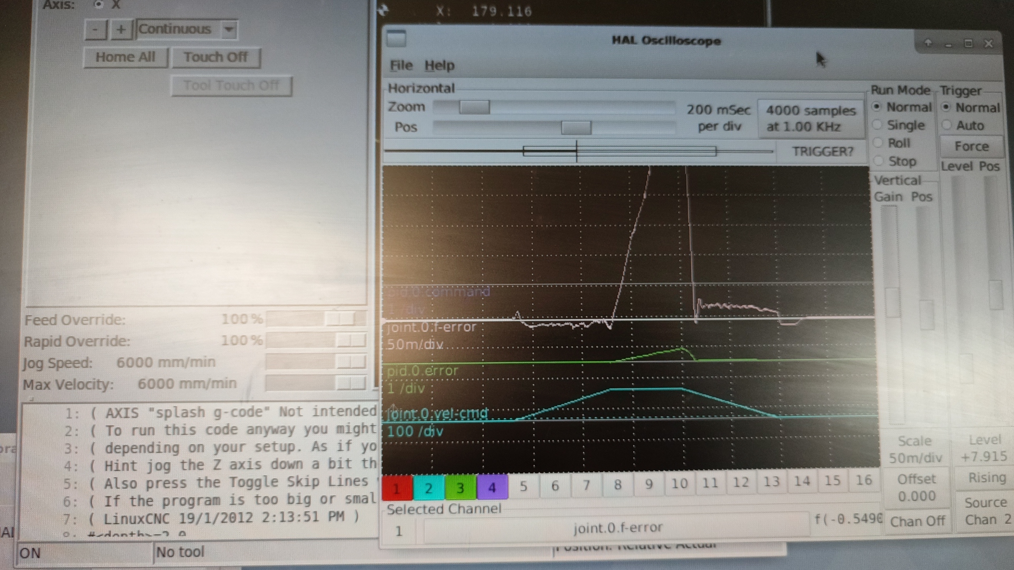Open the Help menu
Image resolution: width=1014 pixels, height=570 pixels.
point(439,65)
